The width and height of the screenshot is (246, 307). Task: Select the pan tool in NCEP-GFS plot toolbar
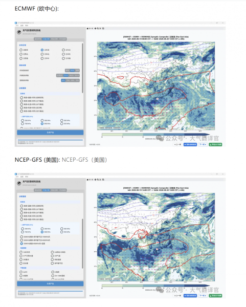95,180
